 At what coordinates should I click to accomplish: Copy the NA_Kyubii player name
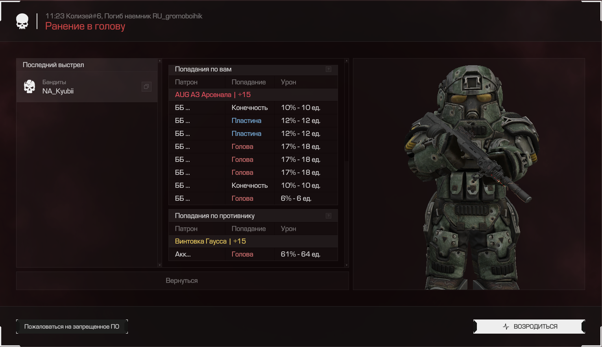(146, 86)
